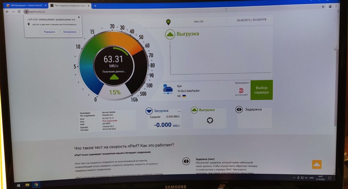348x189 pixels.
Task: Click the IPv4 address 94.153.72.77
Action: 108,118
